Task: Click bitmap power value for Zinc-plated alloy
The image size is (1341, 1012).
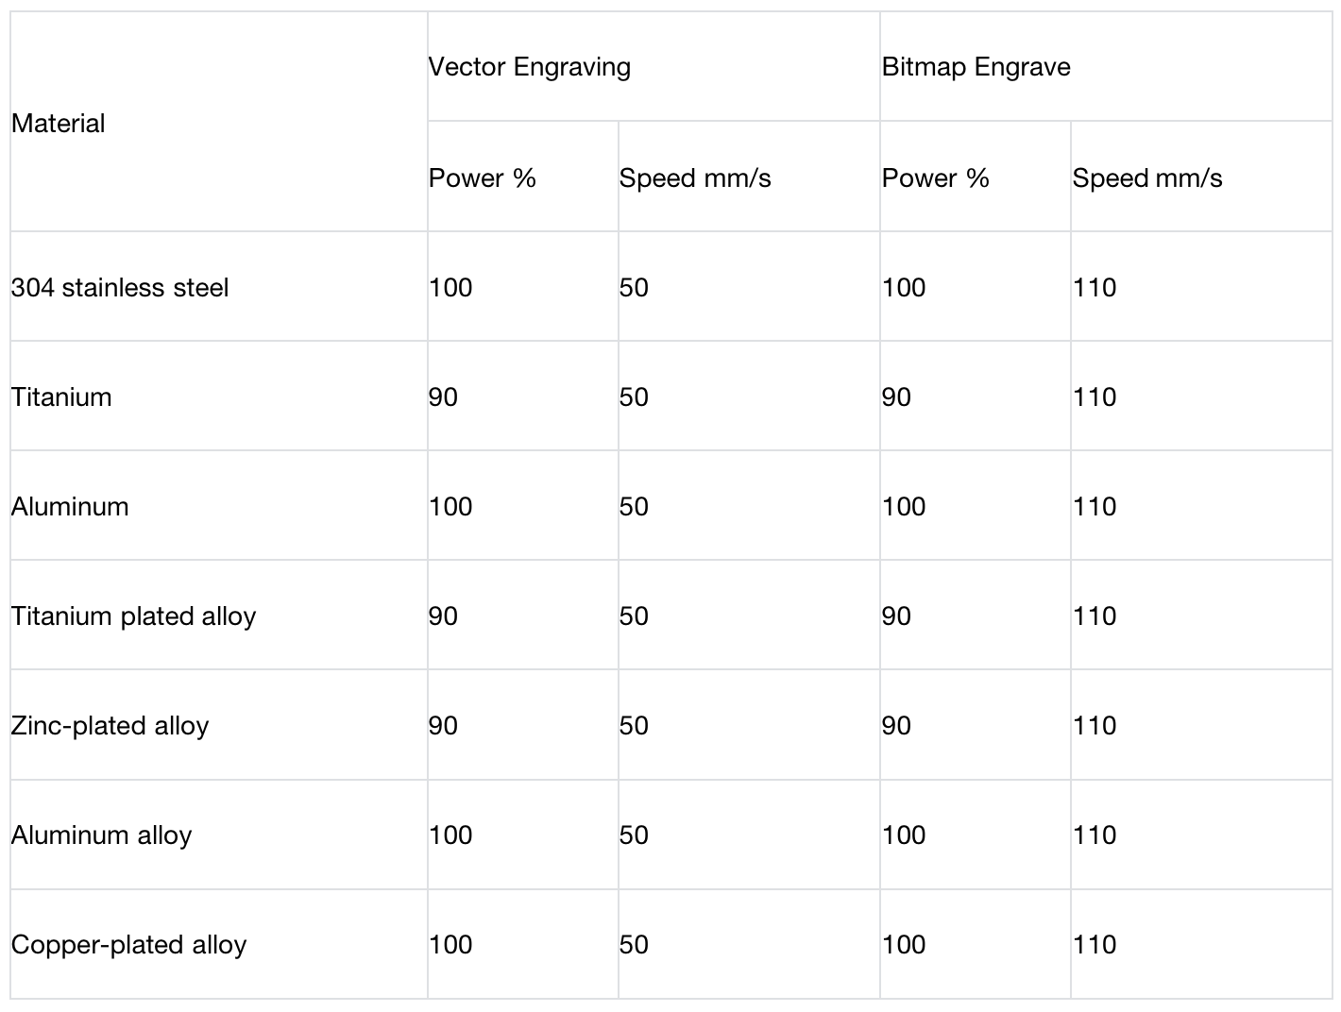Action: 896,726
